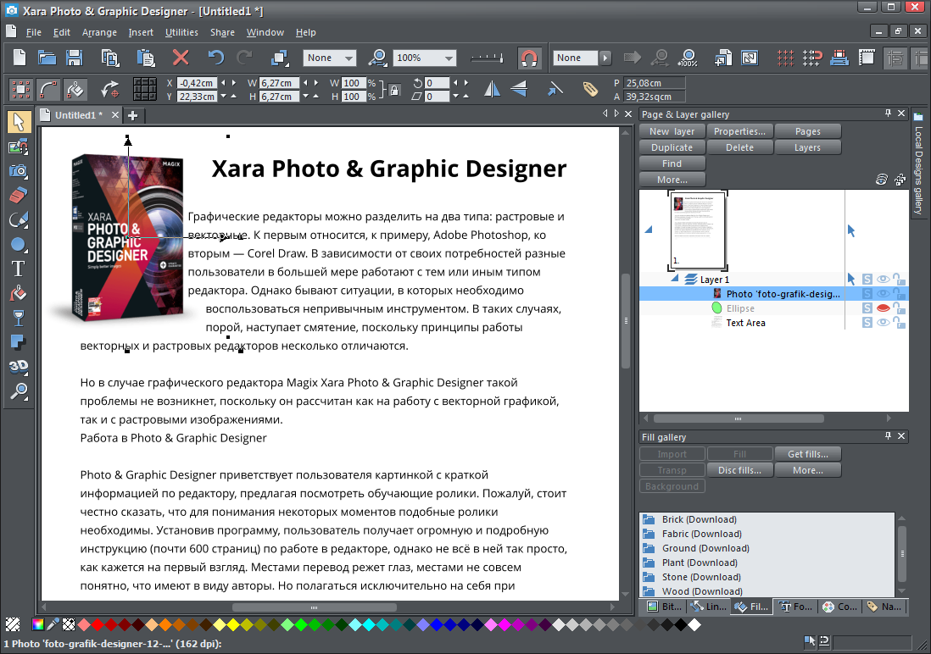
Task: Click the Duplicate button
Action: [672, 147]
